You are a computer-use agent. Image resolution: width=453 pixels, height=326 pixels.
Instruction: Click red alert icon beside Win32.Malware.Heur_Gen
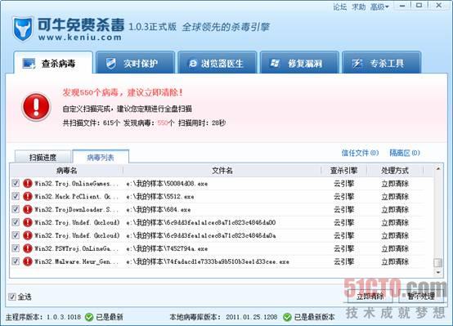coord(28,261)
